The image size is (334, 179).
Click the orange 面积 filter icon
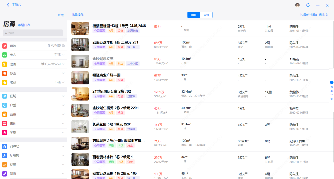click(x=5, y=114)
